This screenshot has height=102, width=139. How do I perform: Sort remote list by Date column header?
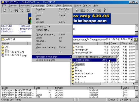(x=115, y=43)
